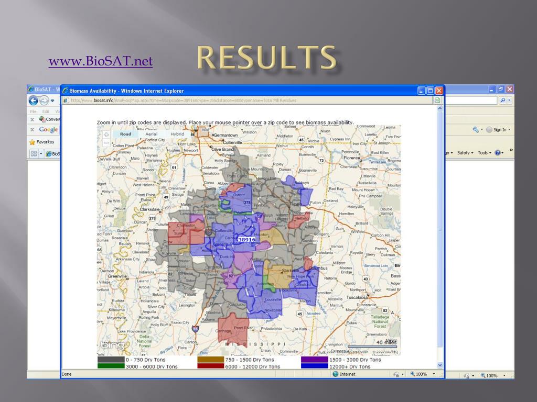Click the Quick Tabs grid icon
This screenshot has width=537, height=402.
point(34,153)
